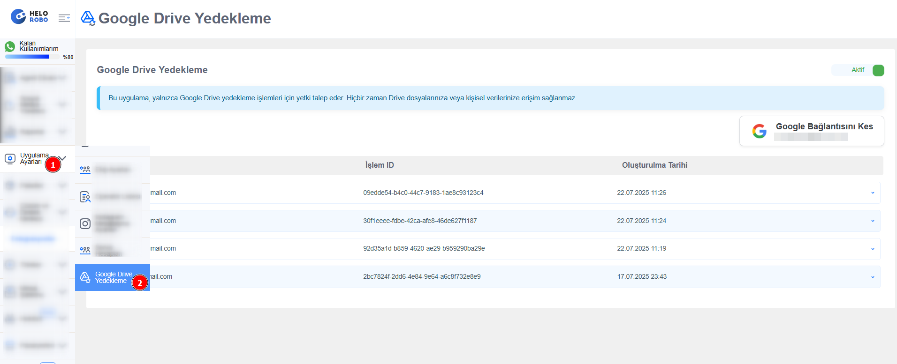Screen dimensions: 897x364
Task: Click the Uygulama Ayarları monitor gear icon
Action: tap(10, 159)
